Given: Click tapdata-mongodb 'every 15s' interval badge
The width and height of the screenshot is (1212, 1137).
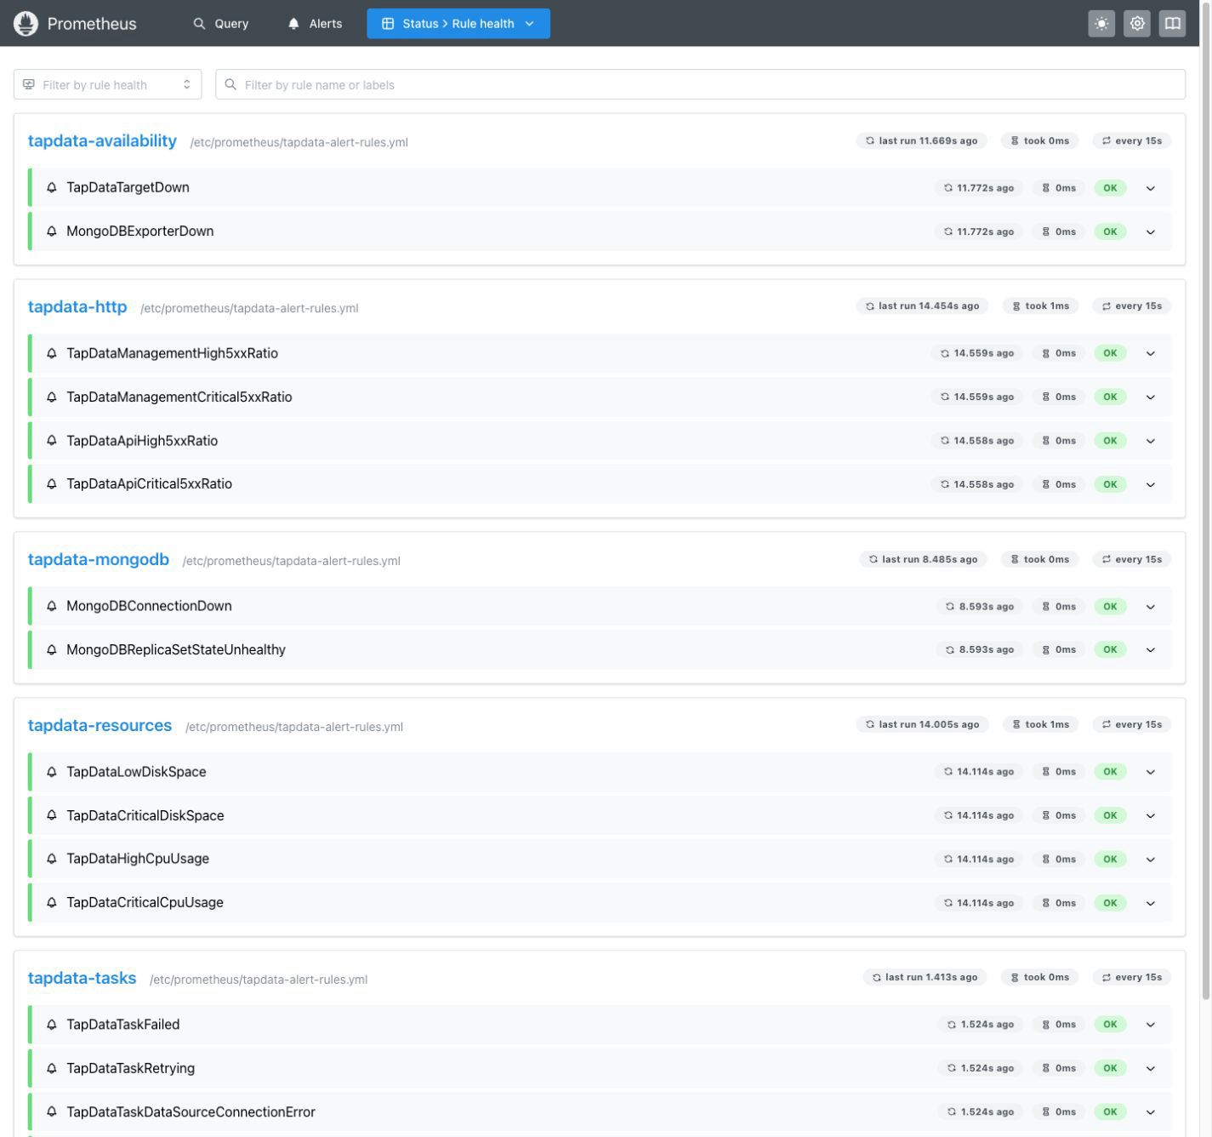Looking at the screenshot, I should click(x=1132, y=559).
